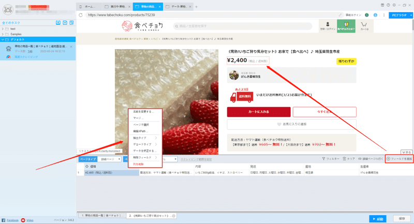Switch to the ホーム browser tab

coord(88,7)
